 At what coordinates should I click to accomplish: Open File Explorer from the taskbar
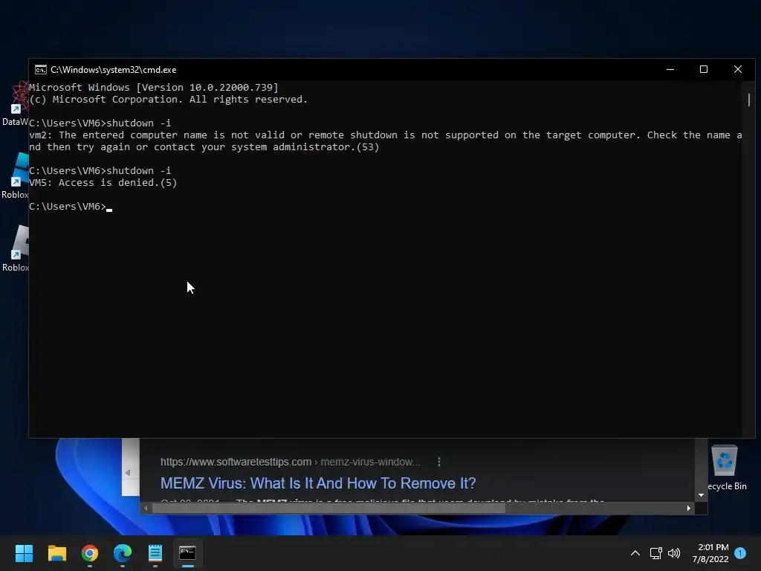point(56,553)
